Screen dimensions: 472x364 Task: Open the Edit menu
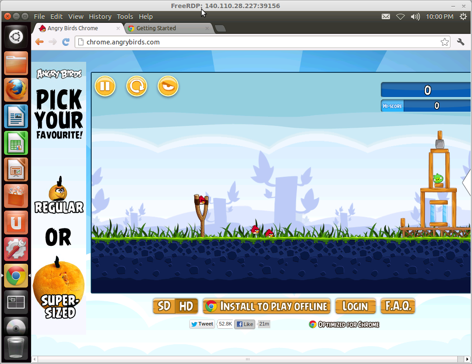point(56,16)
